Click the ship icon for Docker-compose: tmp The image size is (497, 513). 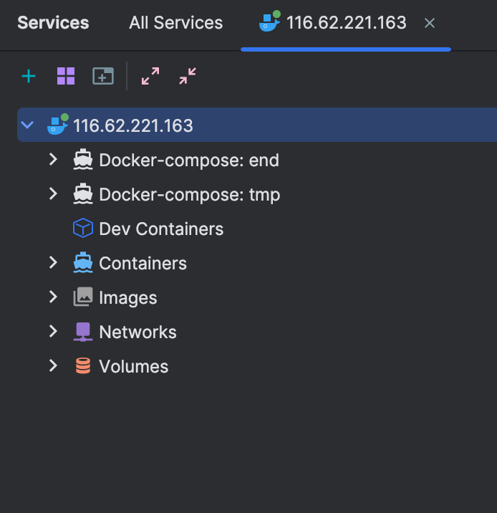click(x=83, y=194)
